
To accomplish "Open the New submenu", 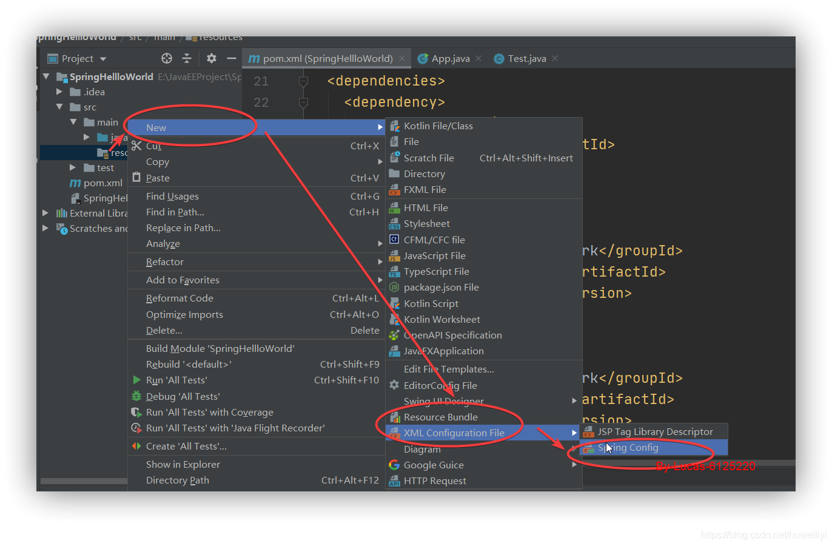I will tap(257, 127).
